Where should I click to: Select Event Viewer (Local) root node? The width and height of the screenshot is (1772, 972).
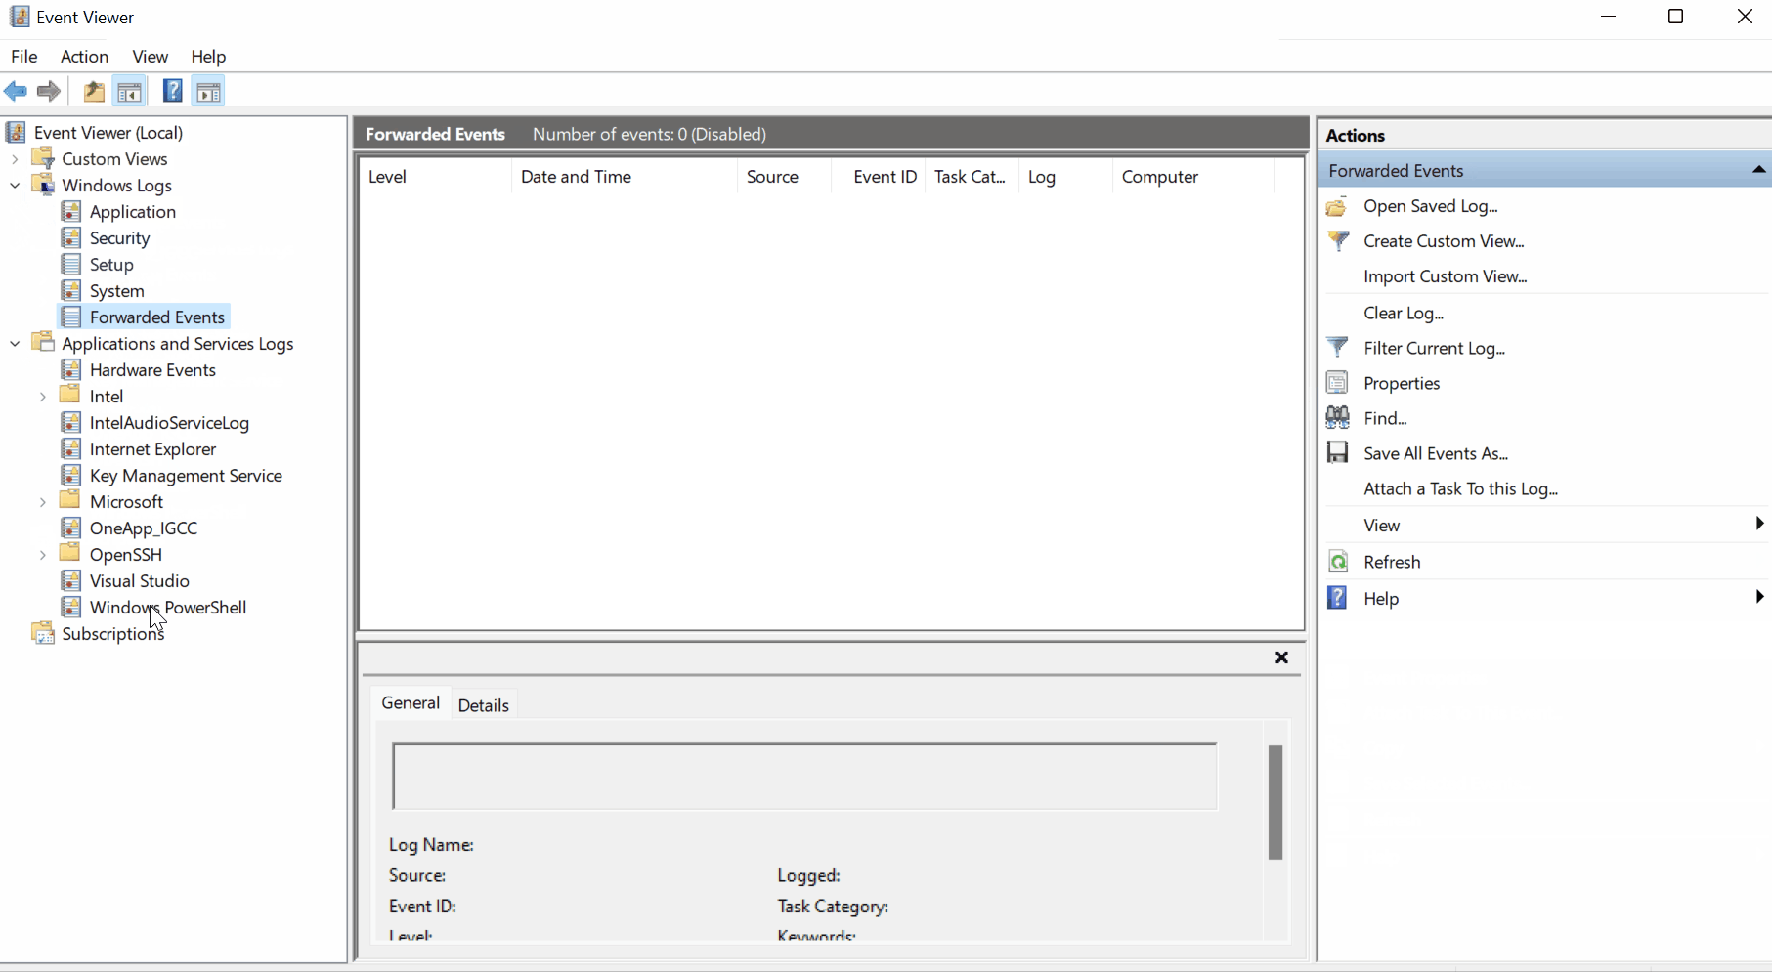pyautogui.click(x=108, y=132)
